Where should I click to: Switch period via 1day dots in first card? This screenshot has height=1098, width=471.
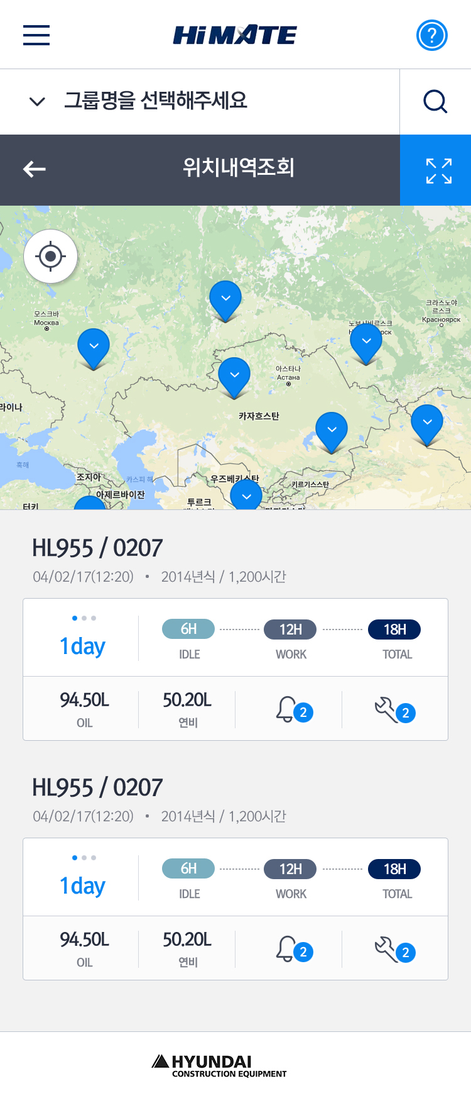click(84, 618)
